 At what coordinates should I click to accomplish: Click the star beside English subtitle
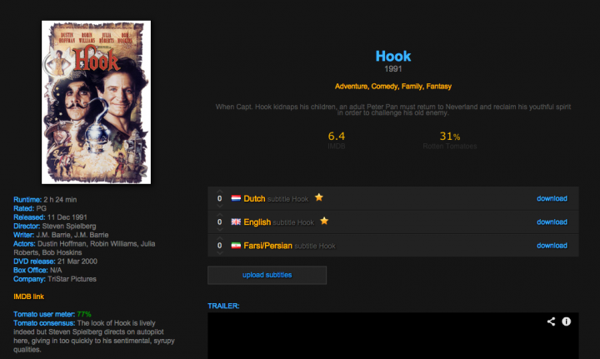click(324, 221)
